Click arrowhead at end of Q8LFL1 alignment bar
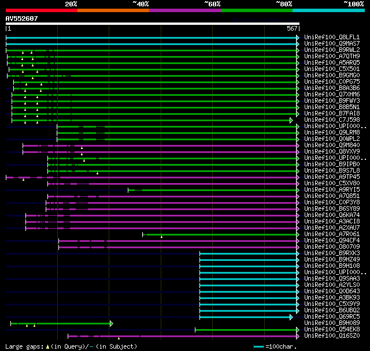 coord(297,37)
